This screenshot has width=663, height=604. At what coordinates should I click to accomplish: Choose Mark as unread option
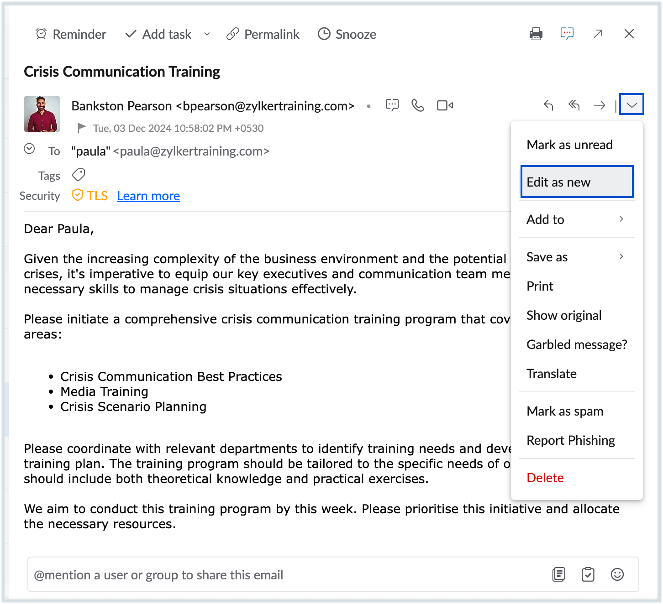569,145
